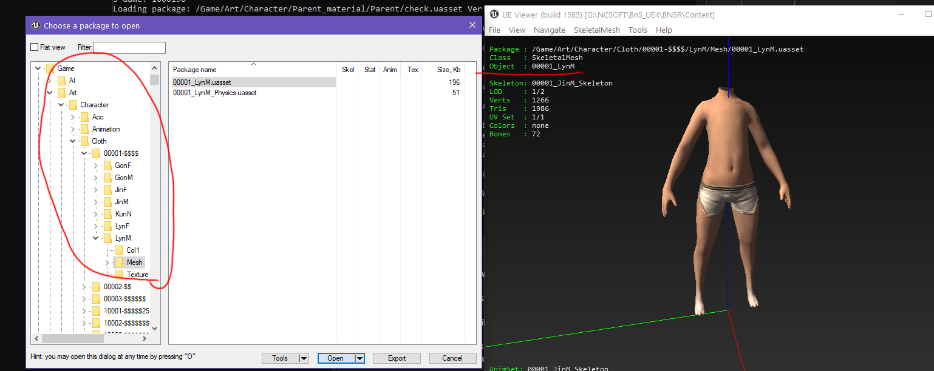Image resolution: width=934 pixels, height=371 pixels.
Task: Click the folder tree's scroll down arrow
Action: 155,328
